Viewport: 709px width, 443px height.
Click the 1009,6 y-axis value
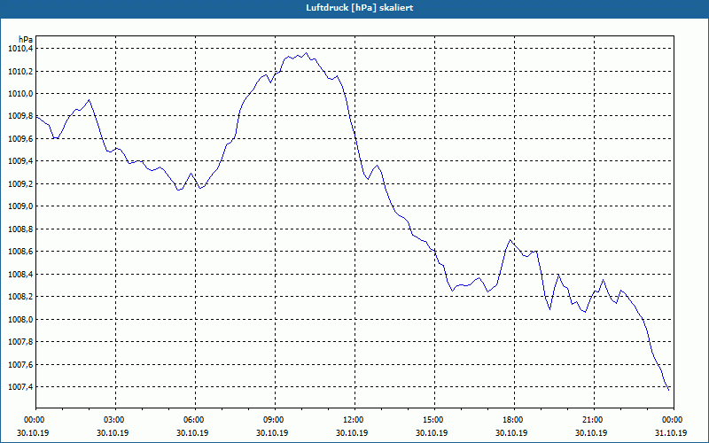tap(20, 139)
